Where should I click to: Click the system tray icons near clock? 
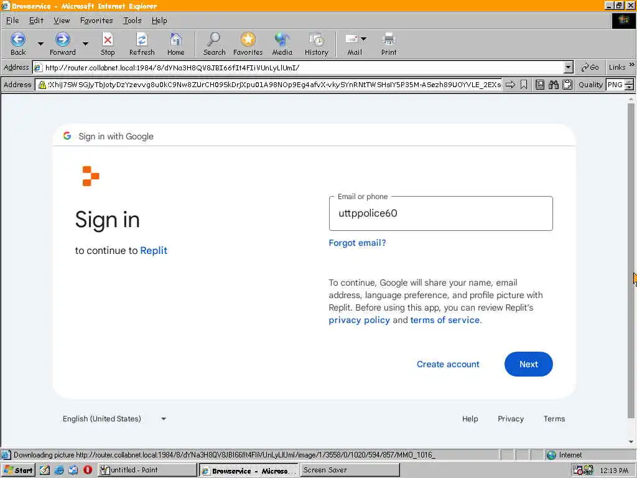(x=583, y=471)
